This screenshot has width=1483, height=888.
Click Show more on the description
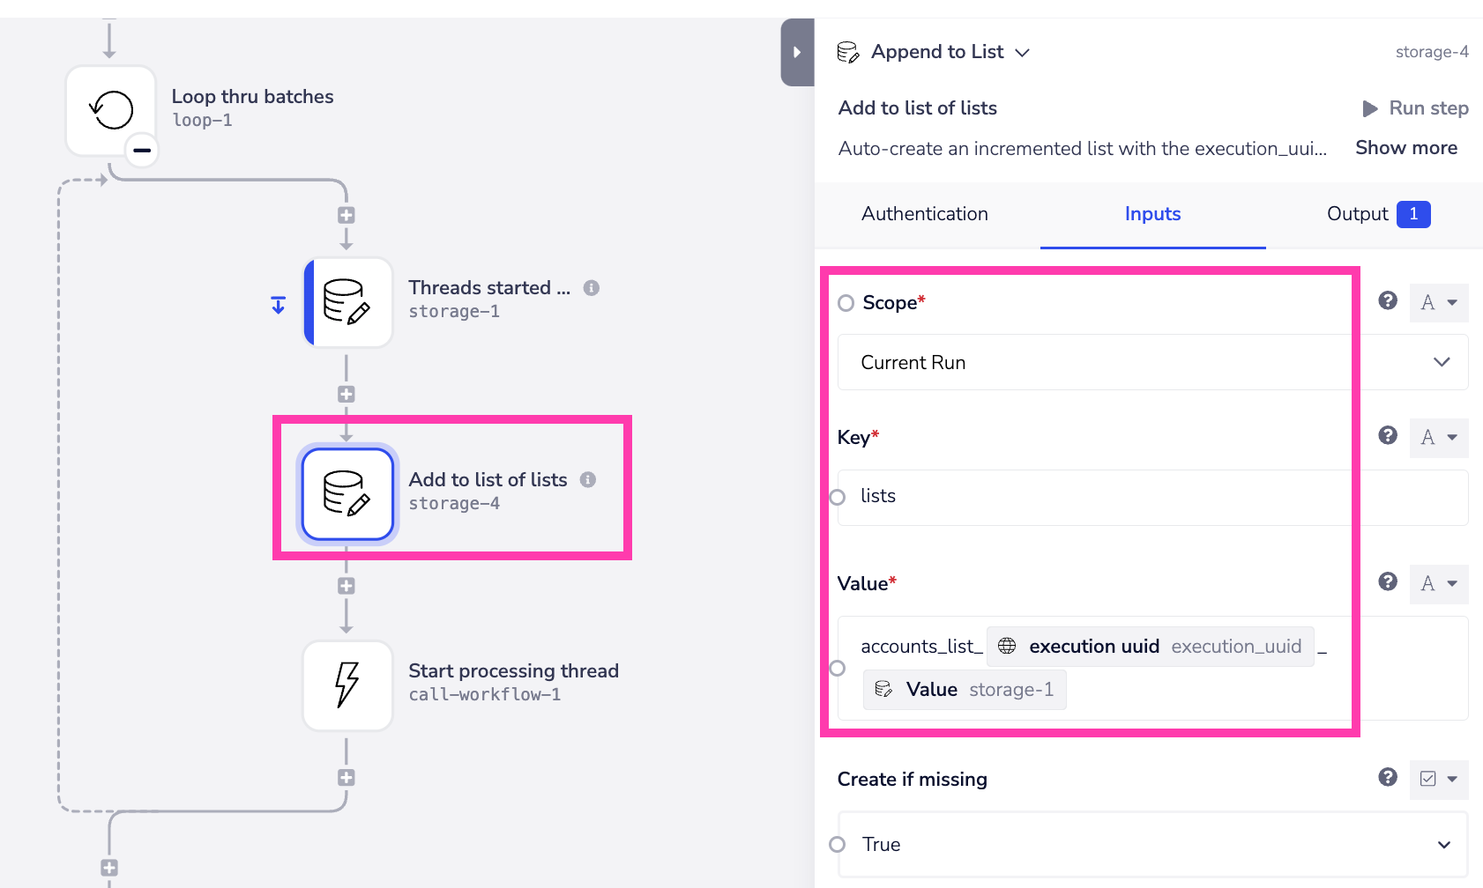(x=1405, y=148)
